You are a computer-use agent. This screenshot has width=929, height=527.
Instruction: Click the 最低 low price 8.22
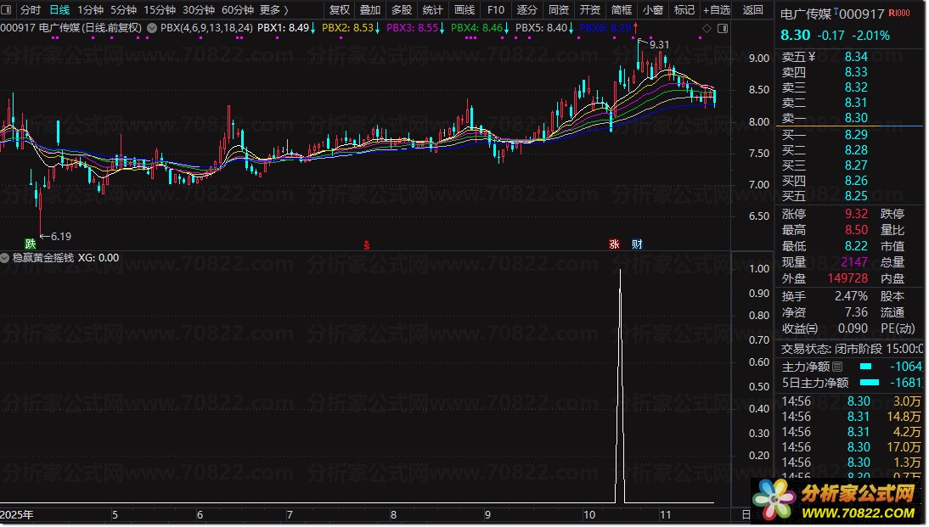856,246
